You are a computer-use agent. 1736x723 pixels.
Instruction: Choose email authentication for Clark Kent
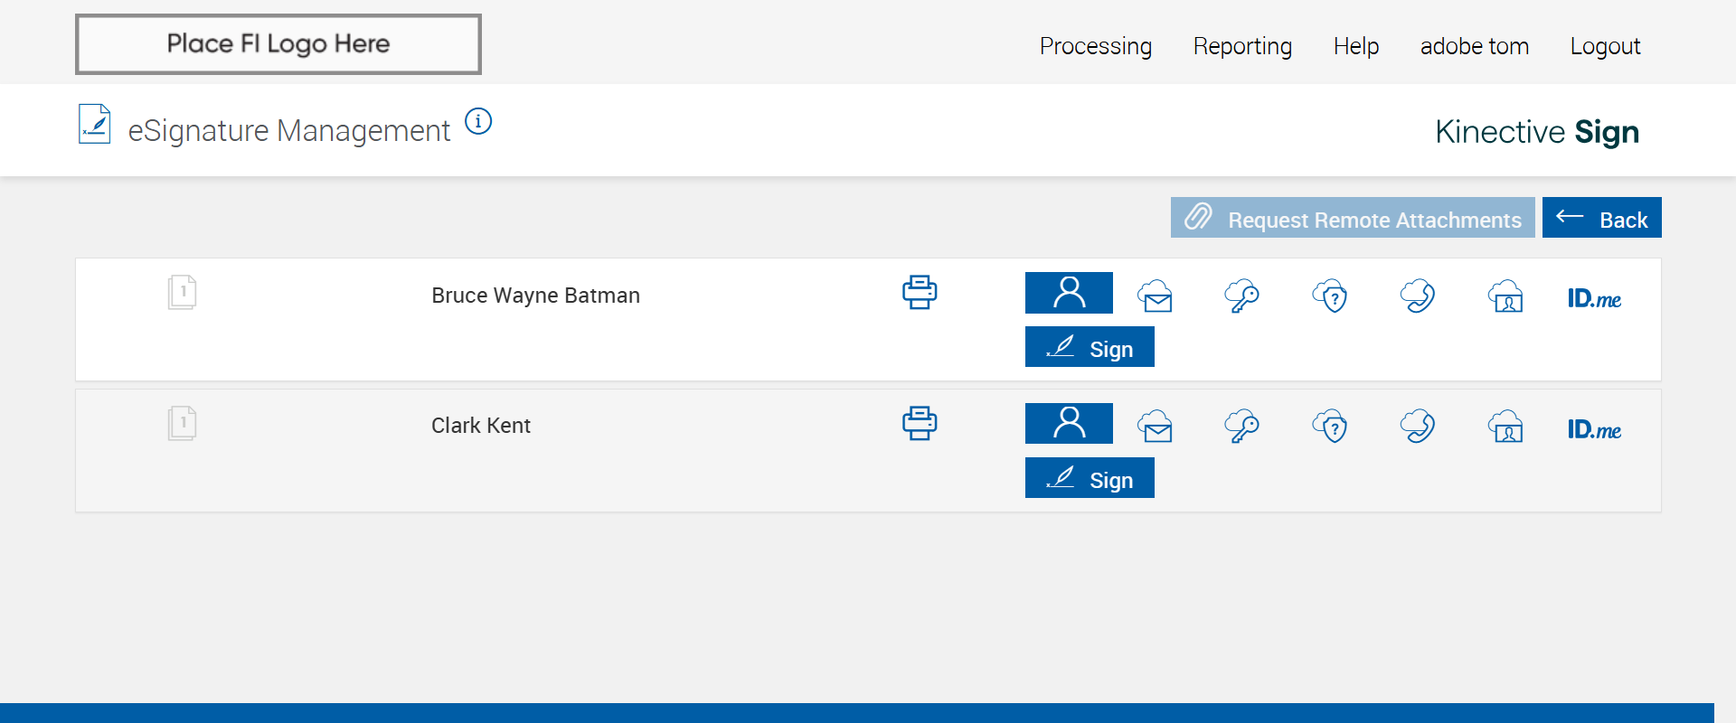point(1156,426)
